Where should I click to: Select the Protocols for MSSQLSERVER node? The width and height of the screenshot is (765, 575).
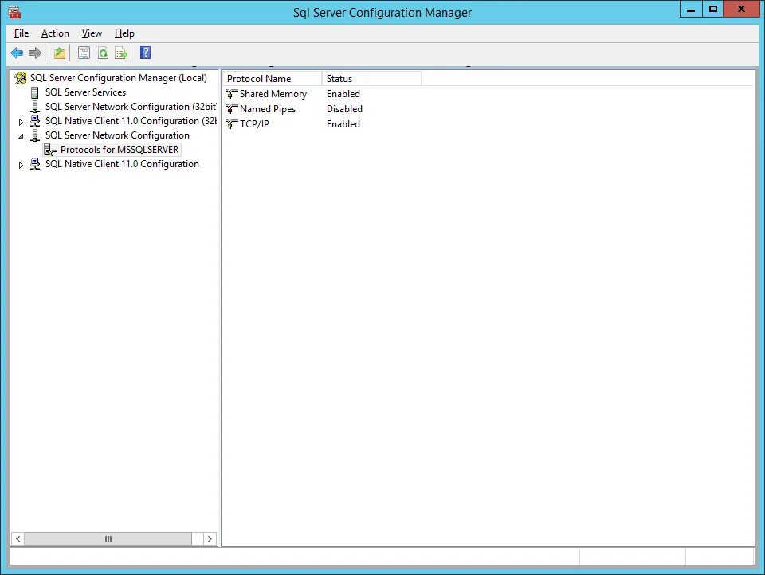[112, 150]
